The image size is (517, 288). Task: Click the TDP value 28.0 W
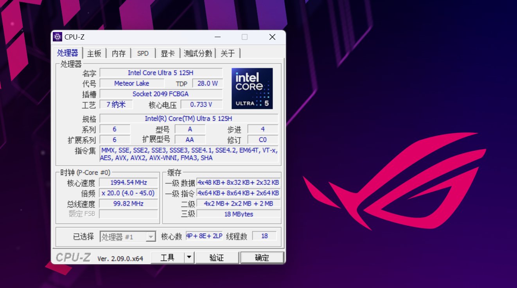207,83
